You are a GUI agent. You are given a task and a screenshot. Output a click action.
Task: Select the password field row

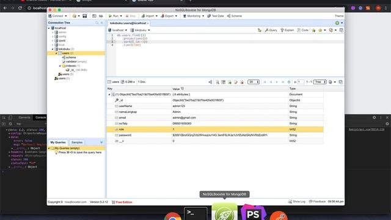pos(215,135)
